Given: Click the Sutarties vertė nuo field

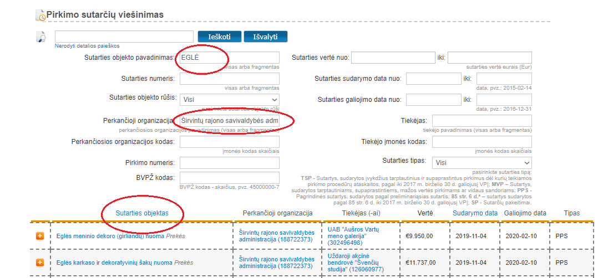Looking at the screenshot, I should 393,58.
